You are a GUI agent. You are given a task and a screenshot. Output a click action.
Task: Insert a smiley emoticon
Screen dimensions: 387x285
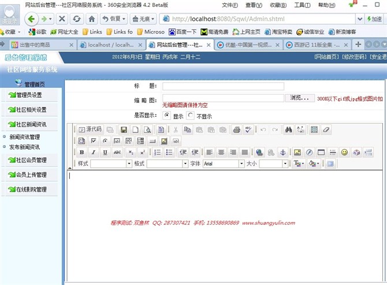345,153
